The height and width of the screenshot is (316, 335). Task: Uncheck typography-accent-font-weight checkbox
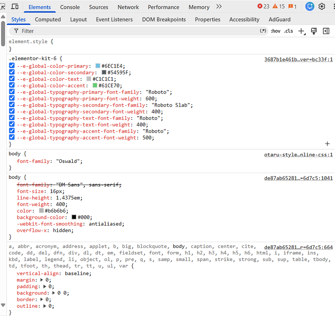point(12,137)
